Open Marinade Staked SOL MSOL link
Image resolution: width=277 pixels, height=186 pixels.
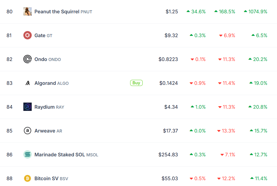pos(66,155)
